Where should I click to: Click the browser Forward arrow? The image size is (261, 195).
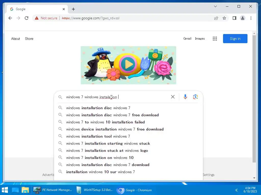(18, 18)
